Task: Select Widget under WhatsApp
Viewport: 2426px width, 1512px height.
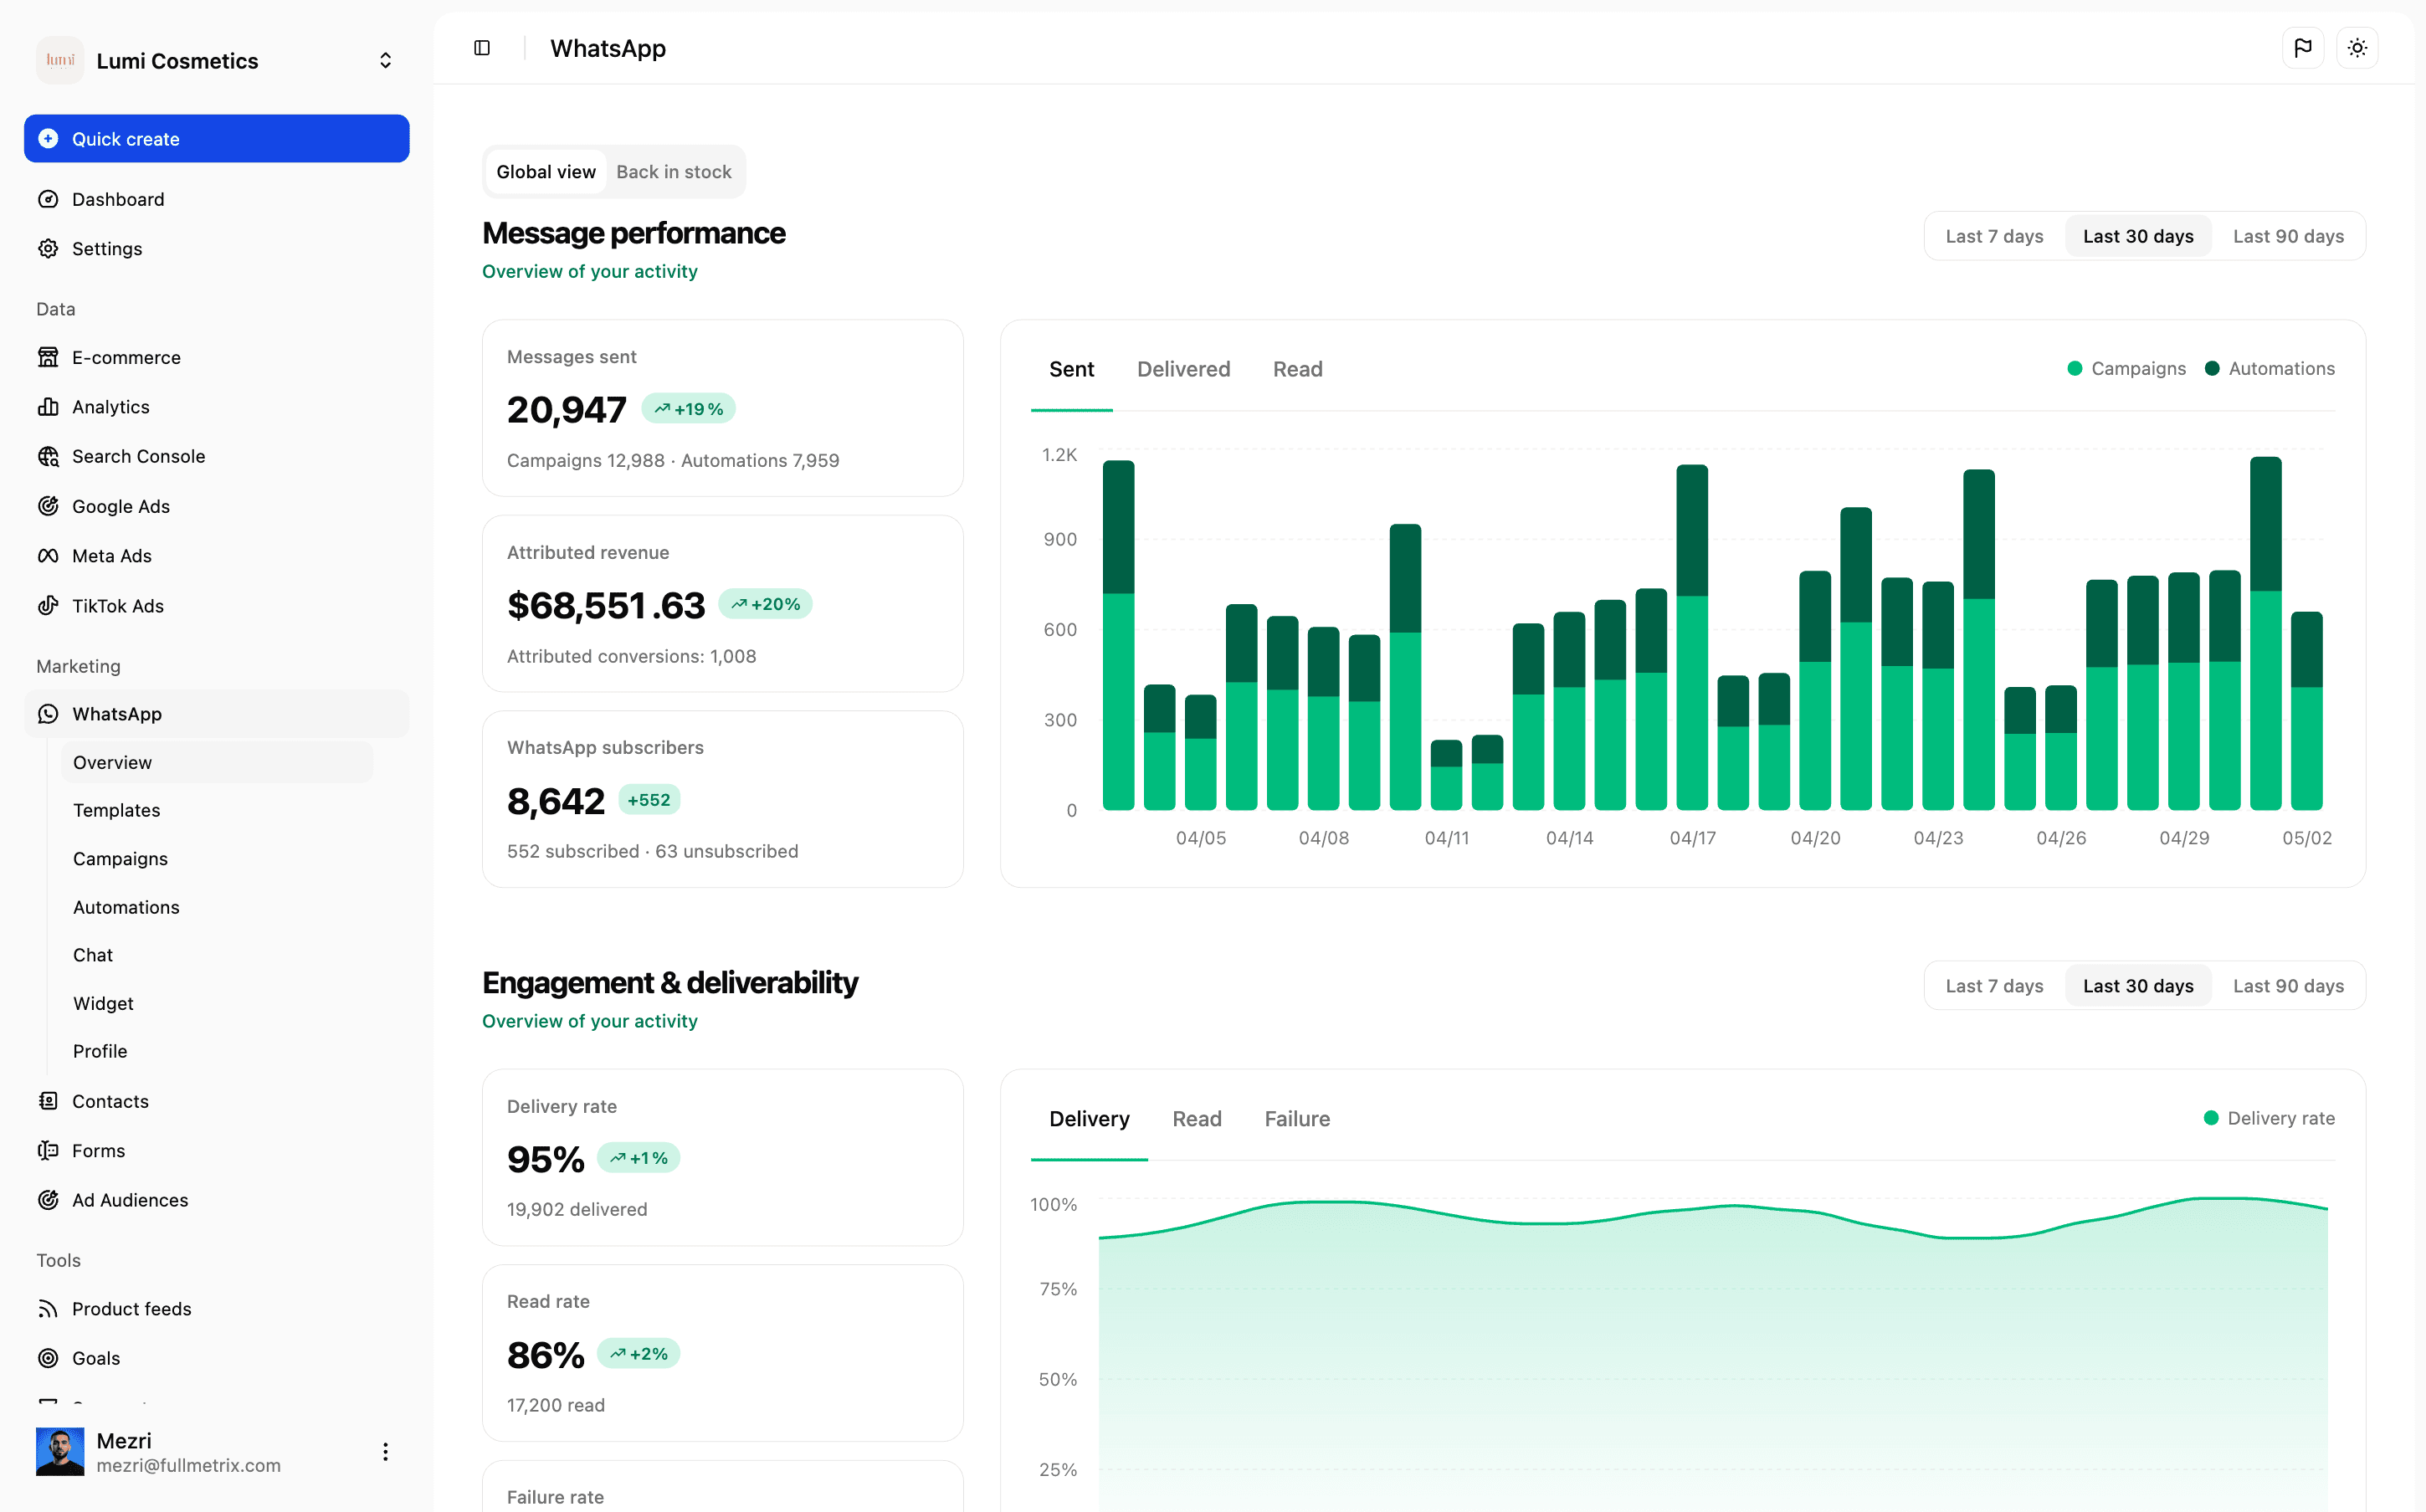Action: [x=216, y=1003]
